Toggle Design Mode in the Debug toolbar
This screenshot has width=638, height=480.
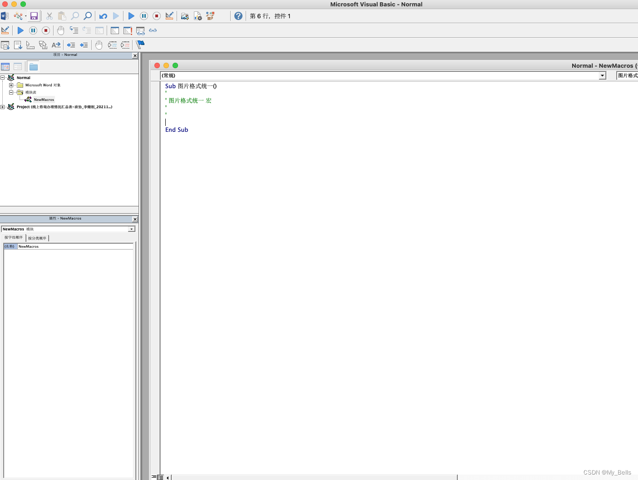(5, 30)
